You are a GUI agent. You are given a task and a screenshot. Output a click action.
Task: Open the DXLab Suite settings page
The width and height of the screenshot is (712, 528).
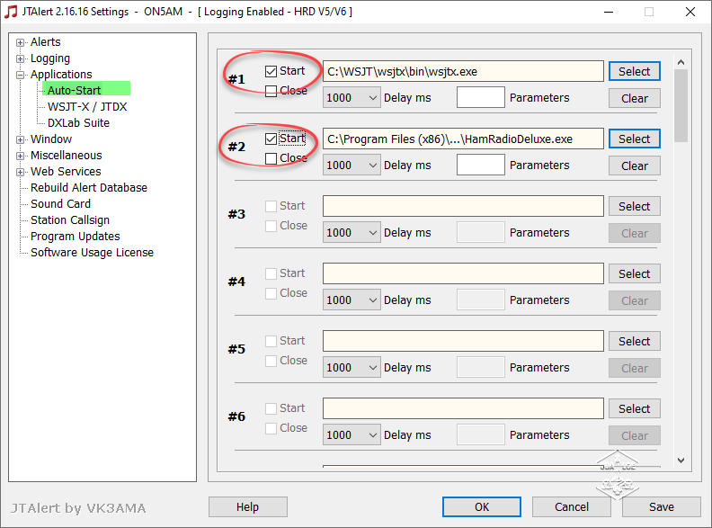click(x=78, y=123)
